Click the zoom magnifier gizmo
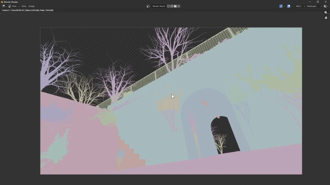The width and height of the screenshot is (330, 185). (x=326, y=13)
